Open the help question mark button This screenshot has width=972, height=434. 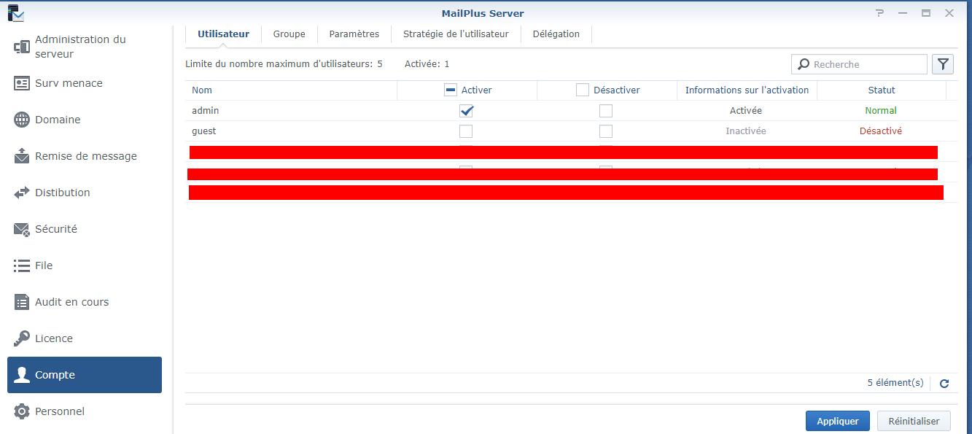(880, 13)
